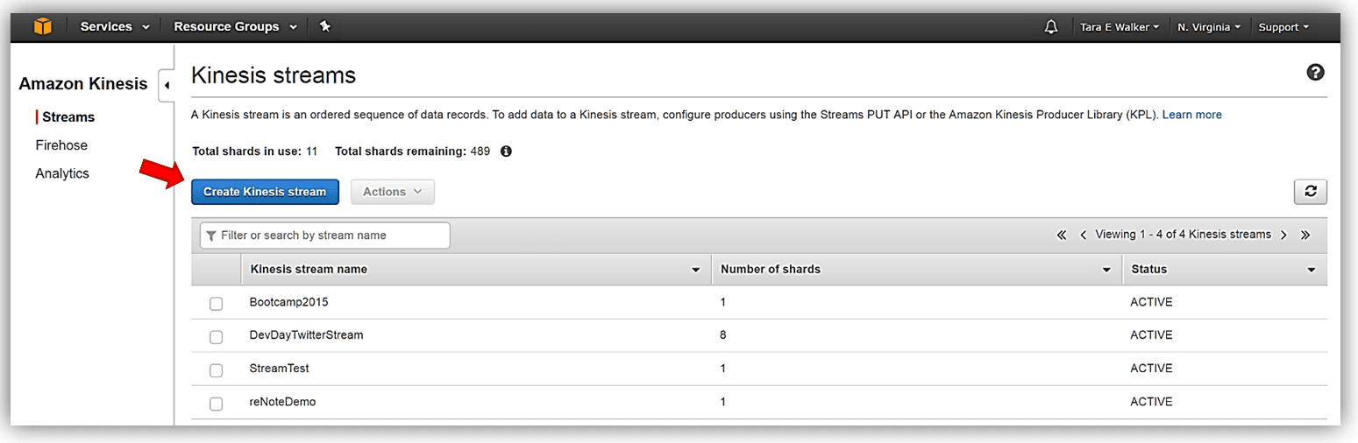Click the refresh streams icon button
Screen dimensions: 1358x443
click(x=1310, y=192)
